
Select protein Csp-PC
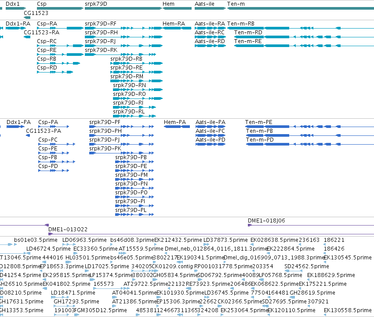pos(48,140)
